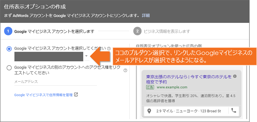257x122 pixels.
Task: Click external-link icon after 住所情報を管理
Action: (x=76, y=95)
